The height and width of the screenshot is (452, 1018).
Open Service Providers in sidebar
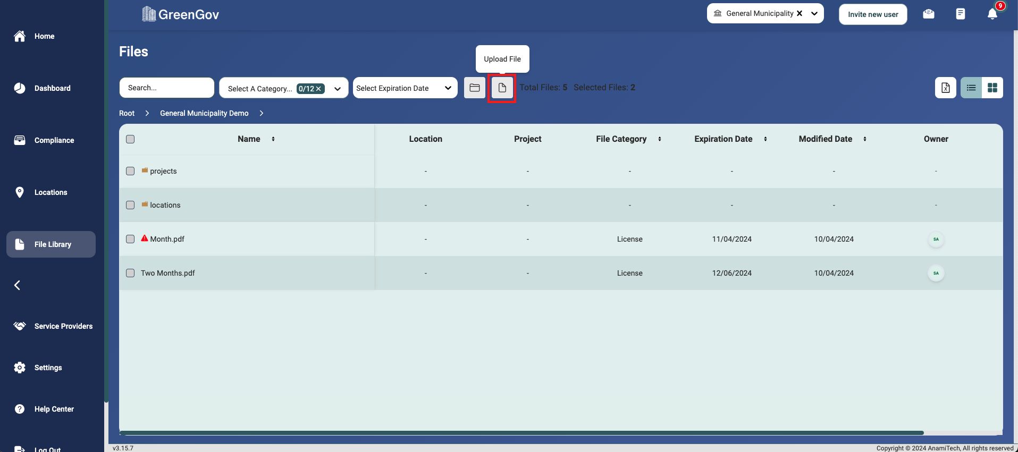[x=64, y=326]
